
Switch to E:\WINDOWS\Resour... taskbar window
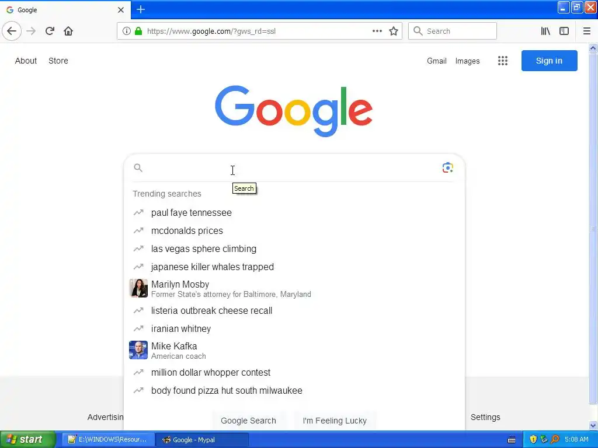point(108,440)
